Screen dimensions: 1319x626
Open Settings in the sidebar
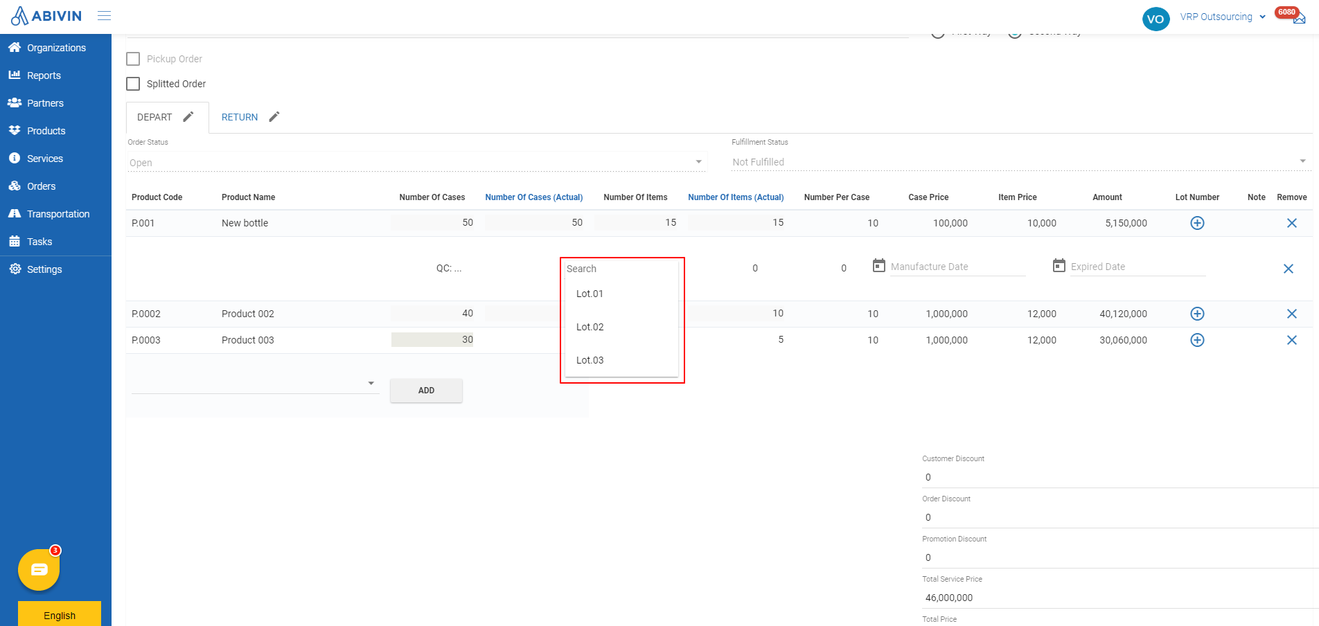click(55, 269)
